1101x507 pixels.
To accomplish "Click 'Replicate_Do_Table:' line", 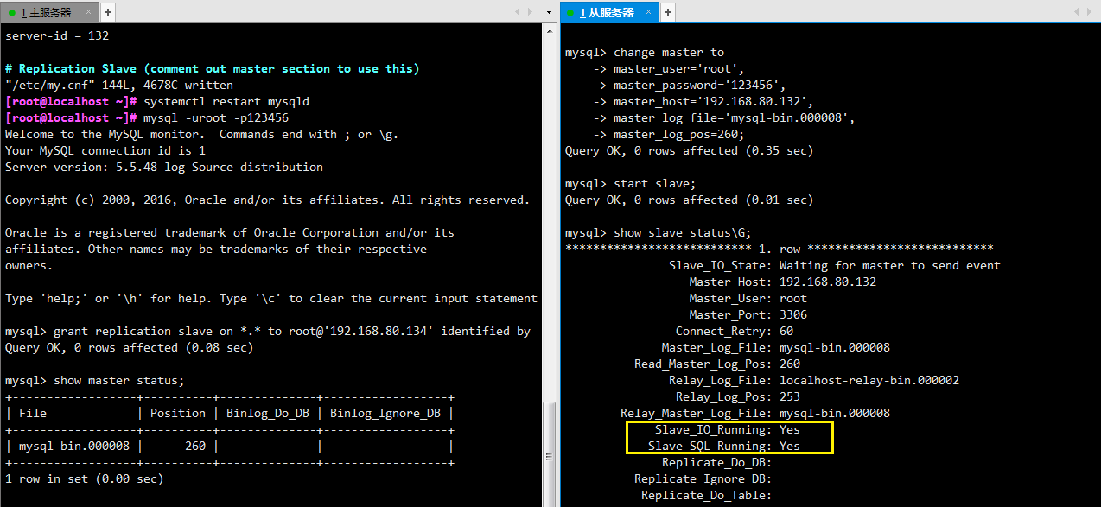I will [x=707, y=495].
